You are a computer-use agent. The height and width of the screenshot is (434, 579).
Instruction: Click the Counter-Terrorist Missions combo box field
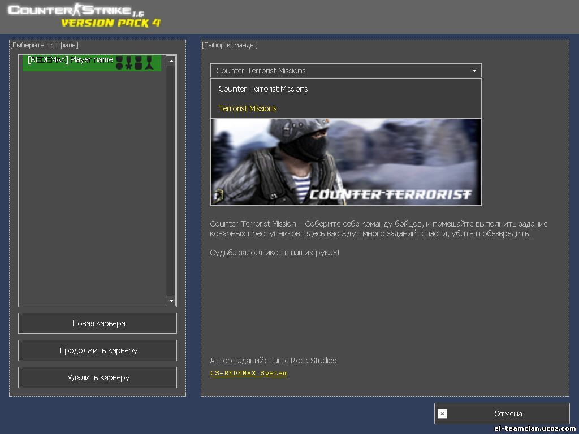pos(339,71)
